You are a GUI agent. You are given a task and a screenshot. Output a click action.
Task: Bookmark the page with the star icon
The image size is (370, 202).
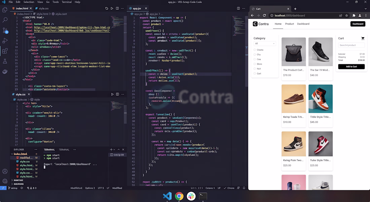coord(347,15)
